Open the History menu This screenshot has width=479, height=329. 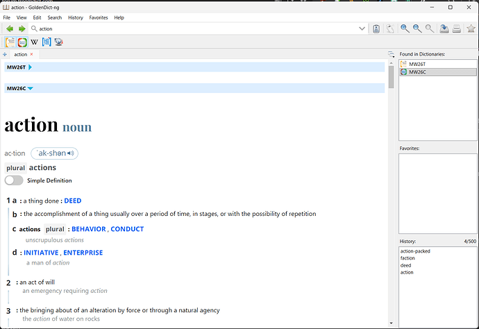76,18
